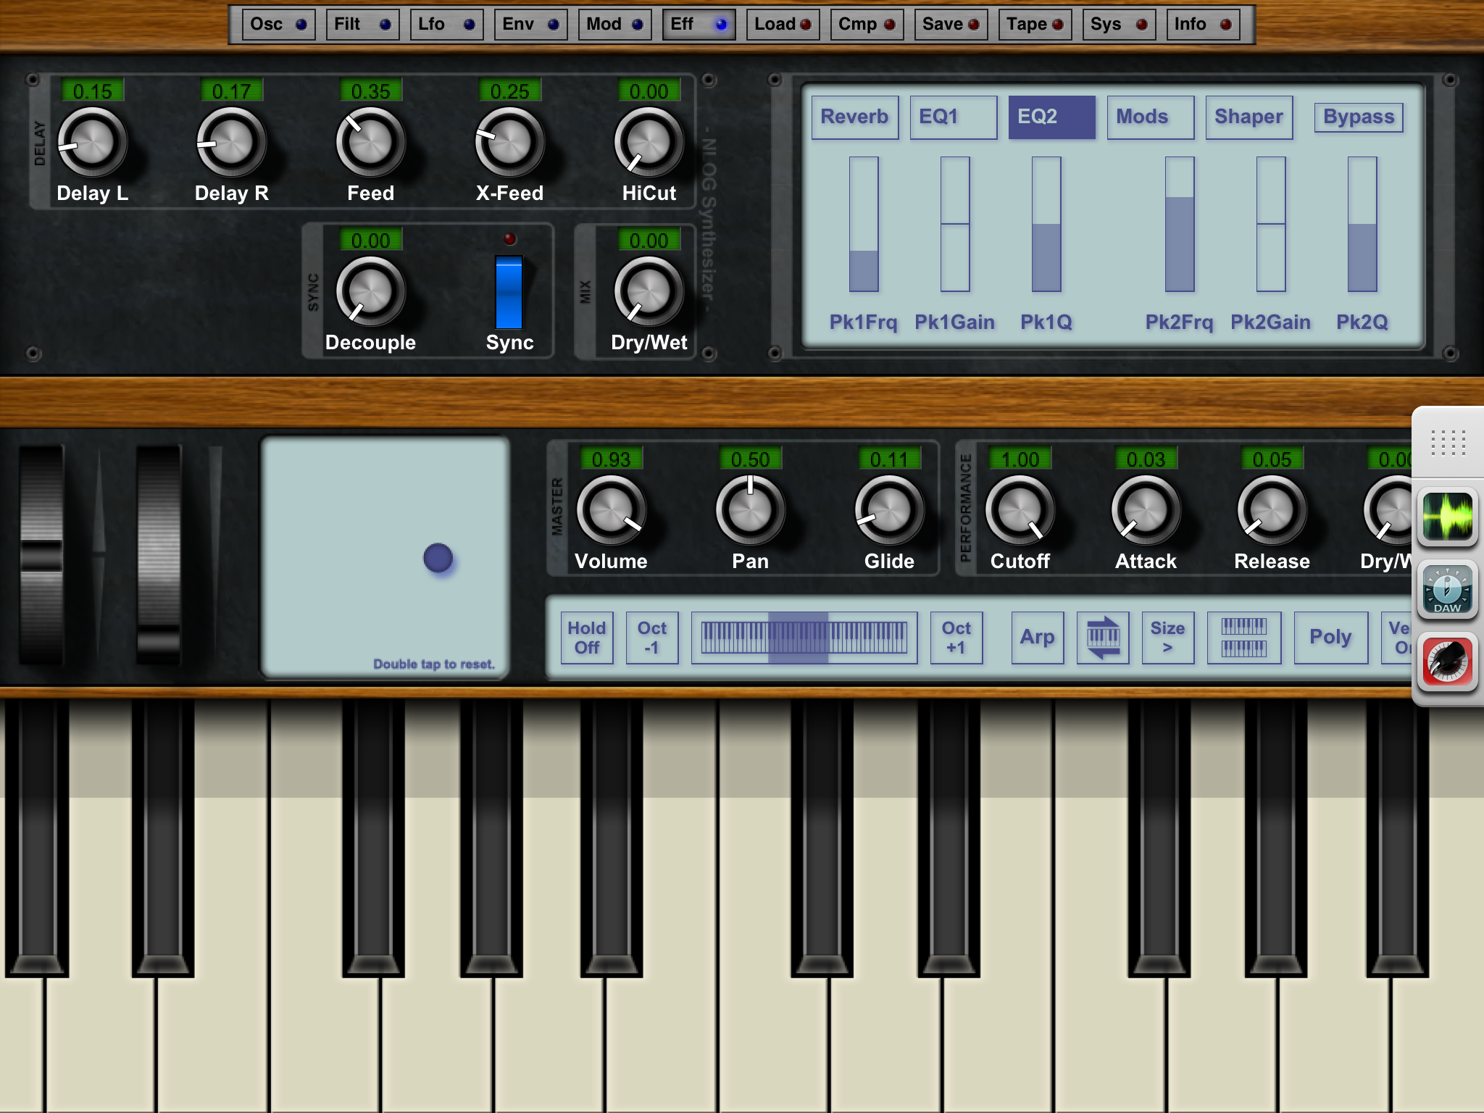Shift keyboard up with Oct +1
Image resolution: width=1484 pixels, height=1113 pixels.
(x=956, y=638)
